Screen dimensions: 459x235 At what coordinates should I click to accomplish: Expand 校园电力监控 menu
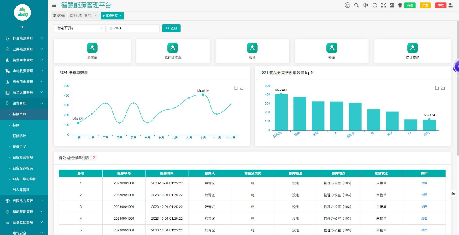(24, 201)
